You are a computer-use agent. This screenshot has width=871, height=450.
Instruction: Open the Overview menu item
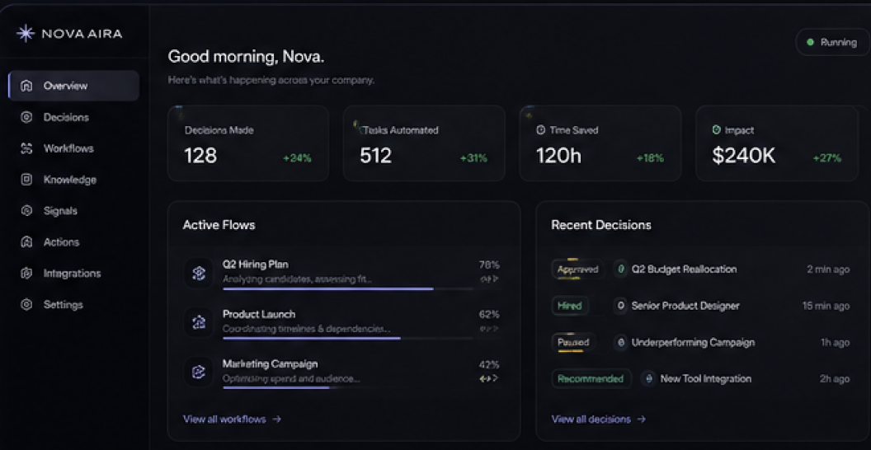pyautogui.click(x=74, y=86)
